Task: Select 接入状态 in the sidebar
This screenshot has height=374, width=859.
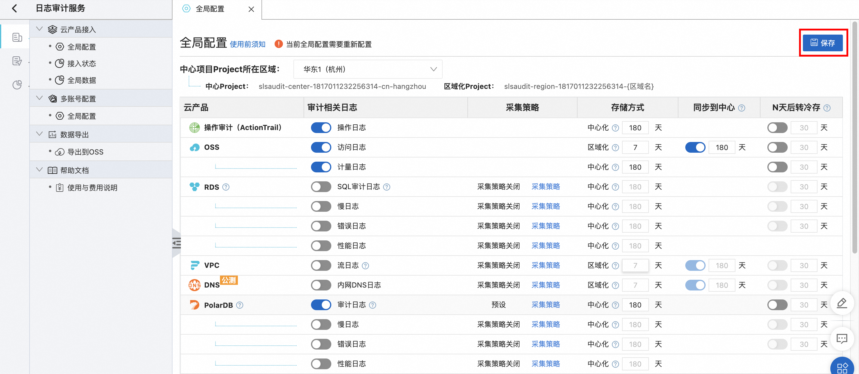Action: click(81, 64)
